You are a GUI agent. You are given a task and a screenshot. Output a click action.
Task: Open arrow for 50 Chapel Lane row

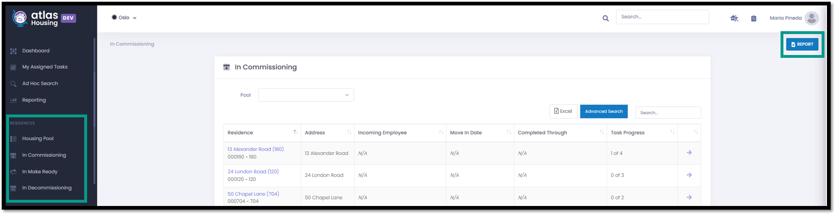pyautogui.click(x=689, y=197)
